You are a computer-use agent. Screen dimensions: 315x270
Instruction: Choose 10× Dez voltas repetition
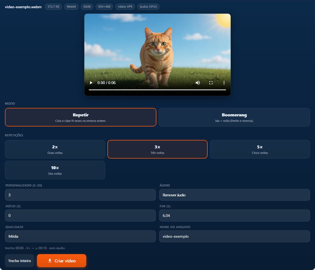55,170
